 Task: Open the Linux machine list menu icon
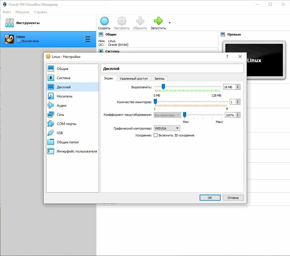coord(87,39)
